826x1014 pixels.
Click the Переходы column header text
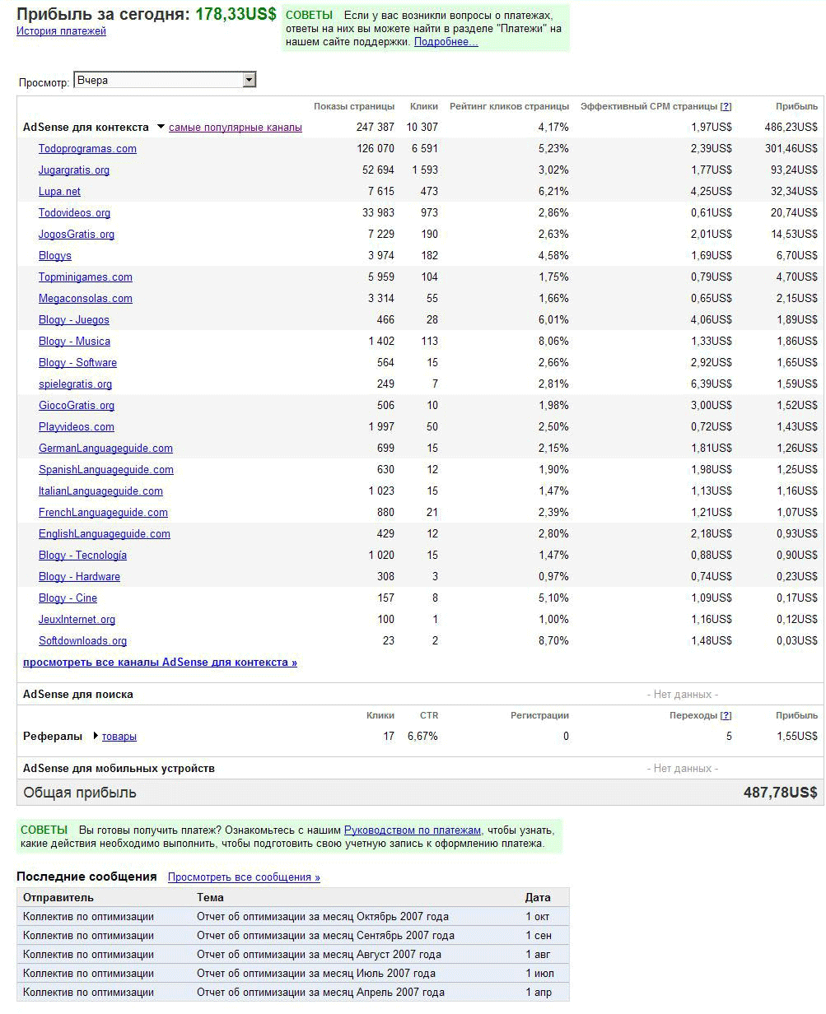(693, 715)
